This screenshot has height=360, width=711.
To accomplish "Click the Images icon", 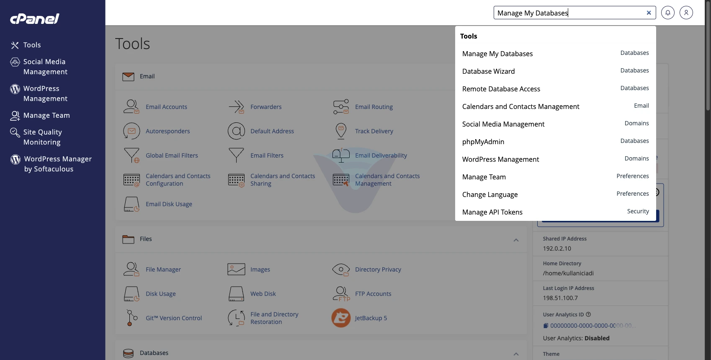I will point(236,269).
